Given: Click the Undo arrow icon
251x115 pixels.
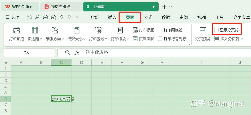Looking at the screenshot, I should click(x=61, y=17).
